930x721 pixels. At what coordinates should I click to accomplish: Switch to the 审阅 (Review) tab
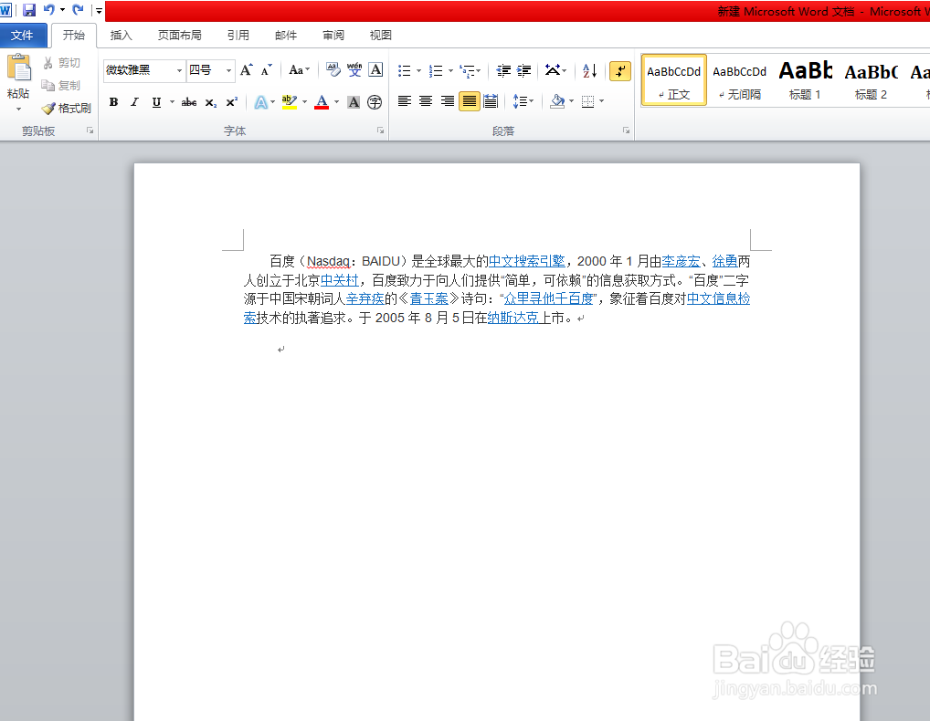pyautogui.click(x=333, y=36)
